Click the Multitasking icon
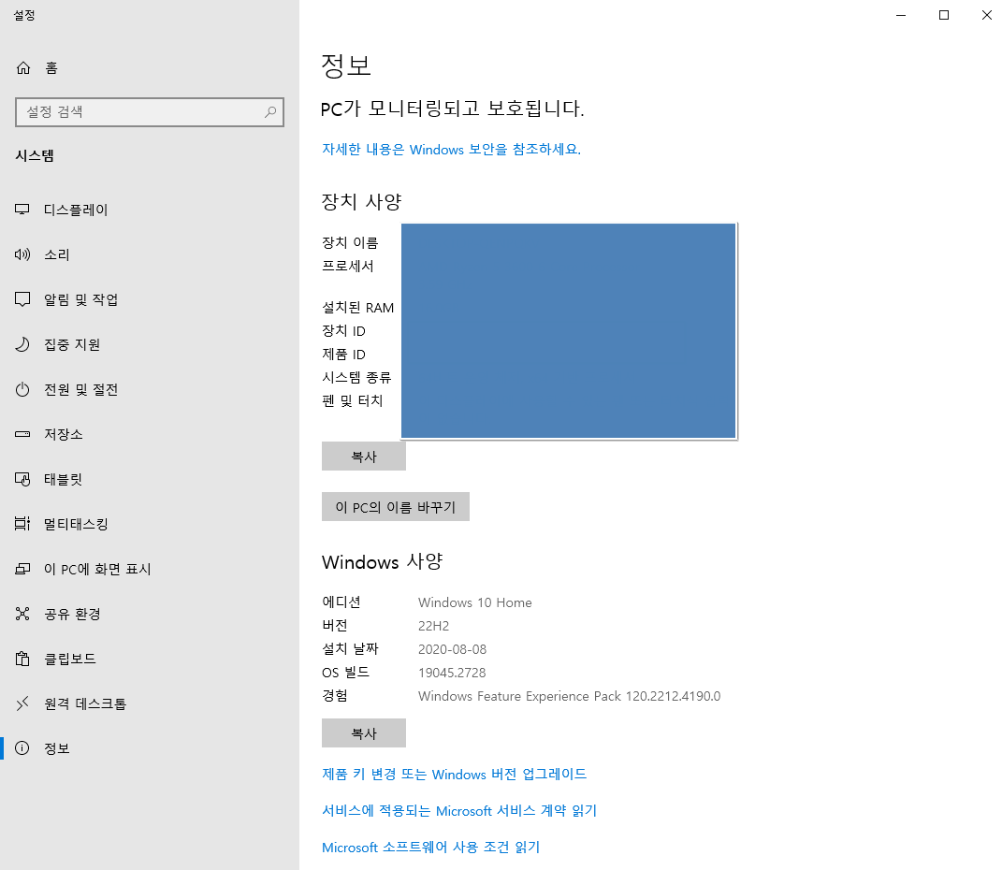 (22, 524)
